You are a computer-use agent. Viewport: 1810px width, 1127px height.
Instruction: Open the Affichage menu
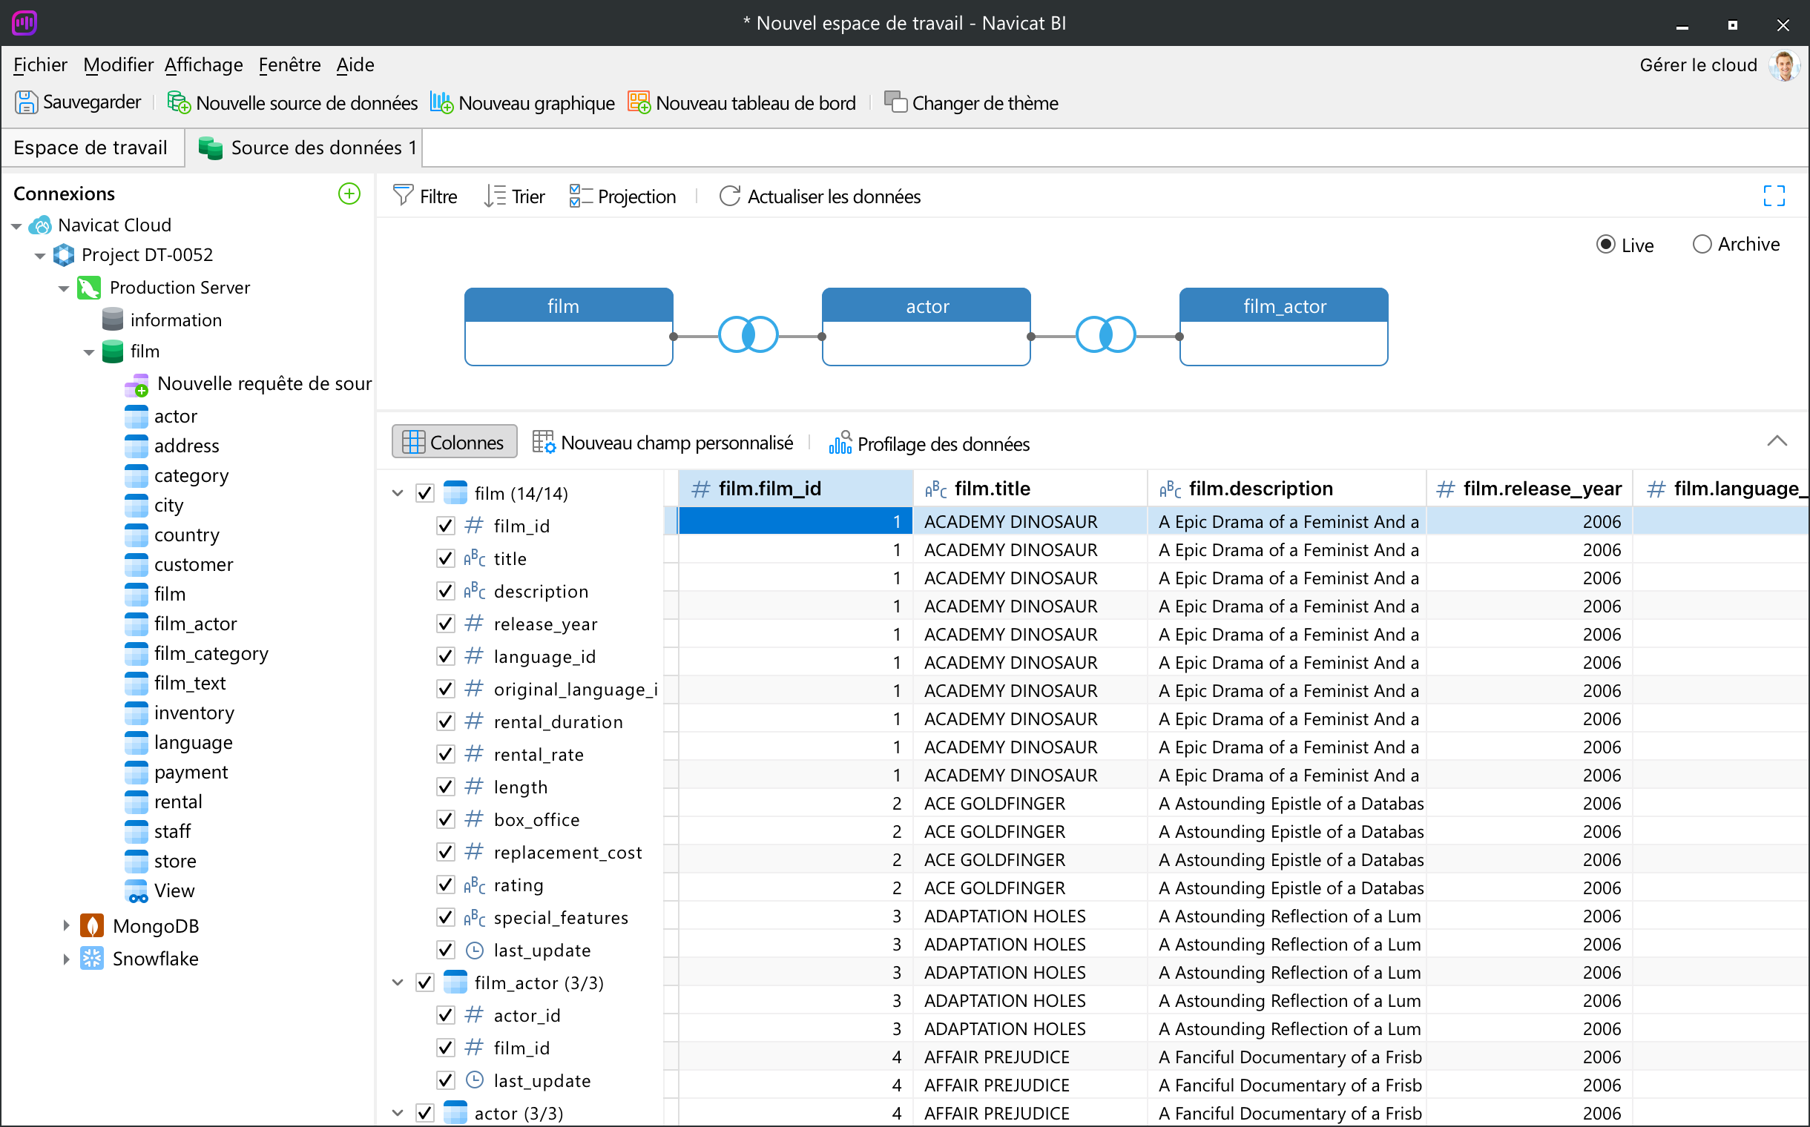coord(203,65)
